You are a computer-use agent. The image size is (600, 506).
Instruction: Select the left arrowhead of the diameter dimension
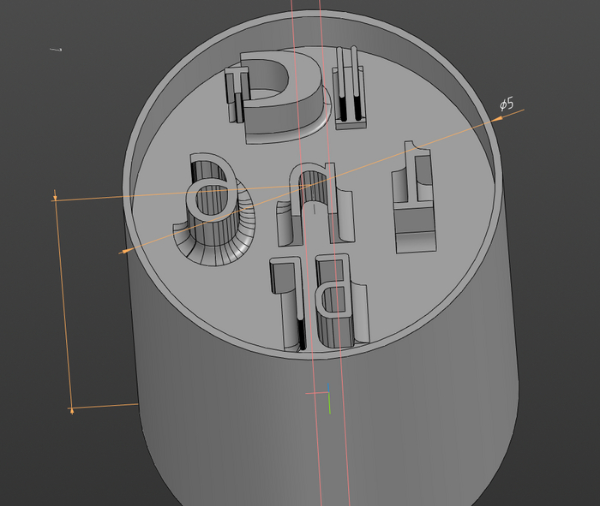click(x=124, y=252)
